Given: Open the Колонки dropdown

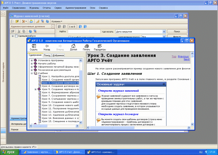Looking at the screenshot, I should (57, 21).
